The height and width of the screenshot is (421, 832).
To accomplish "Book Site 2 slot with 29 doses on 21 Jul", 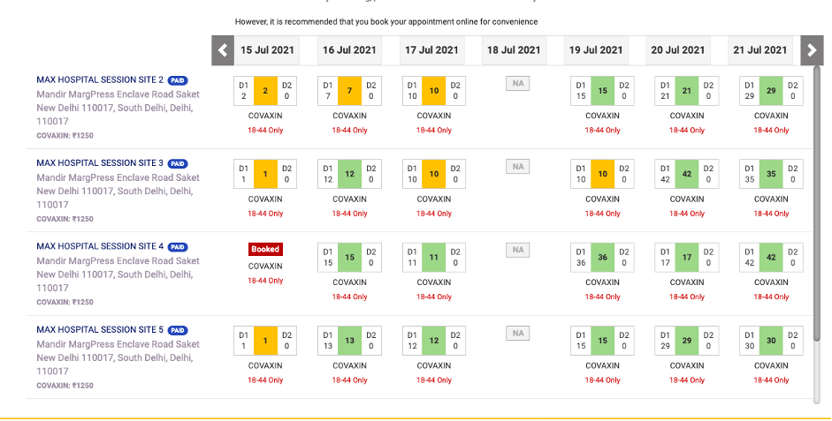I will 771,91.
